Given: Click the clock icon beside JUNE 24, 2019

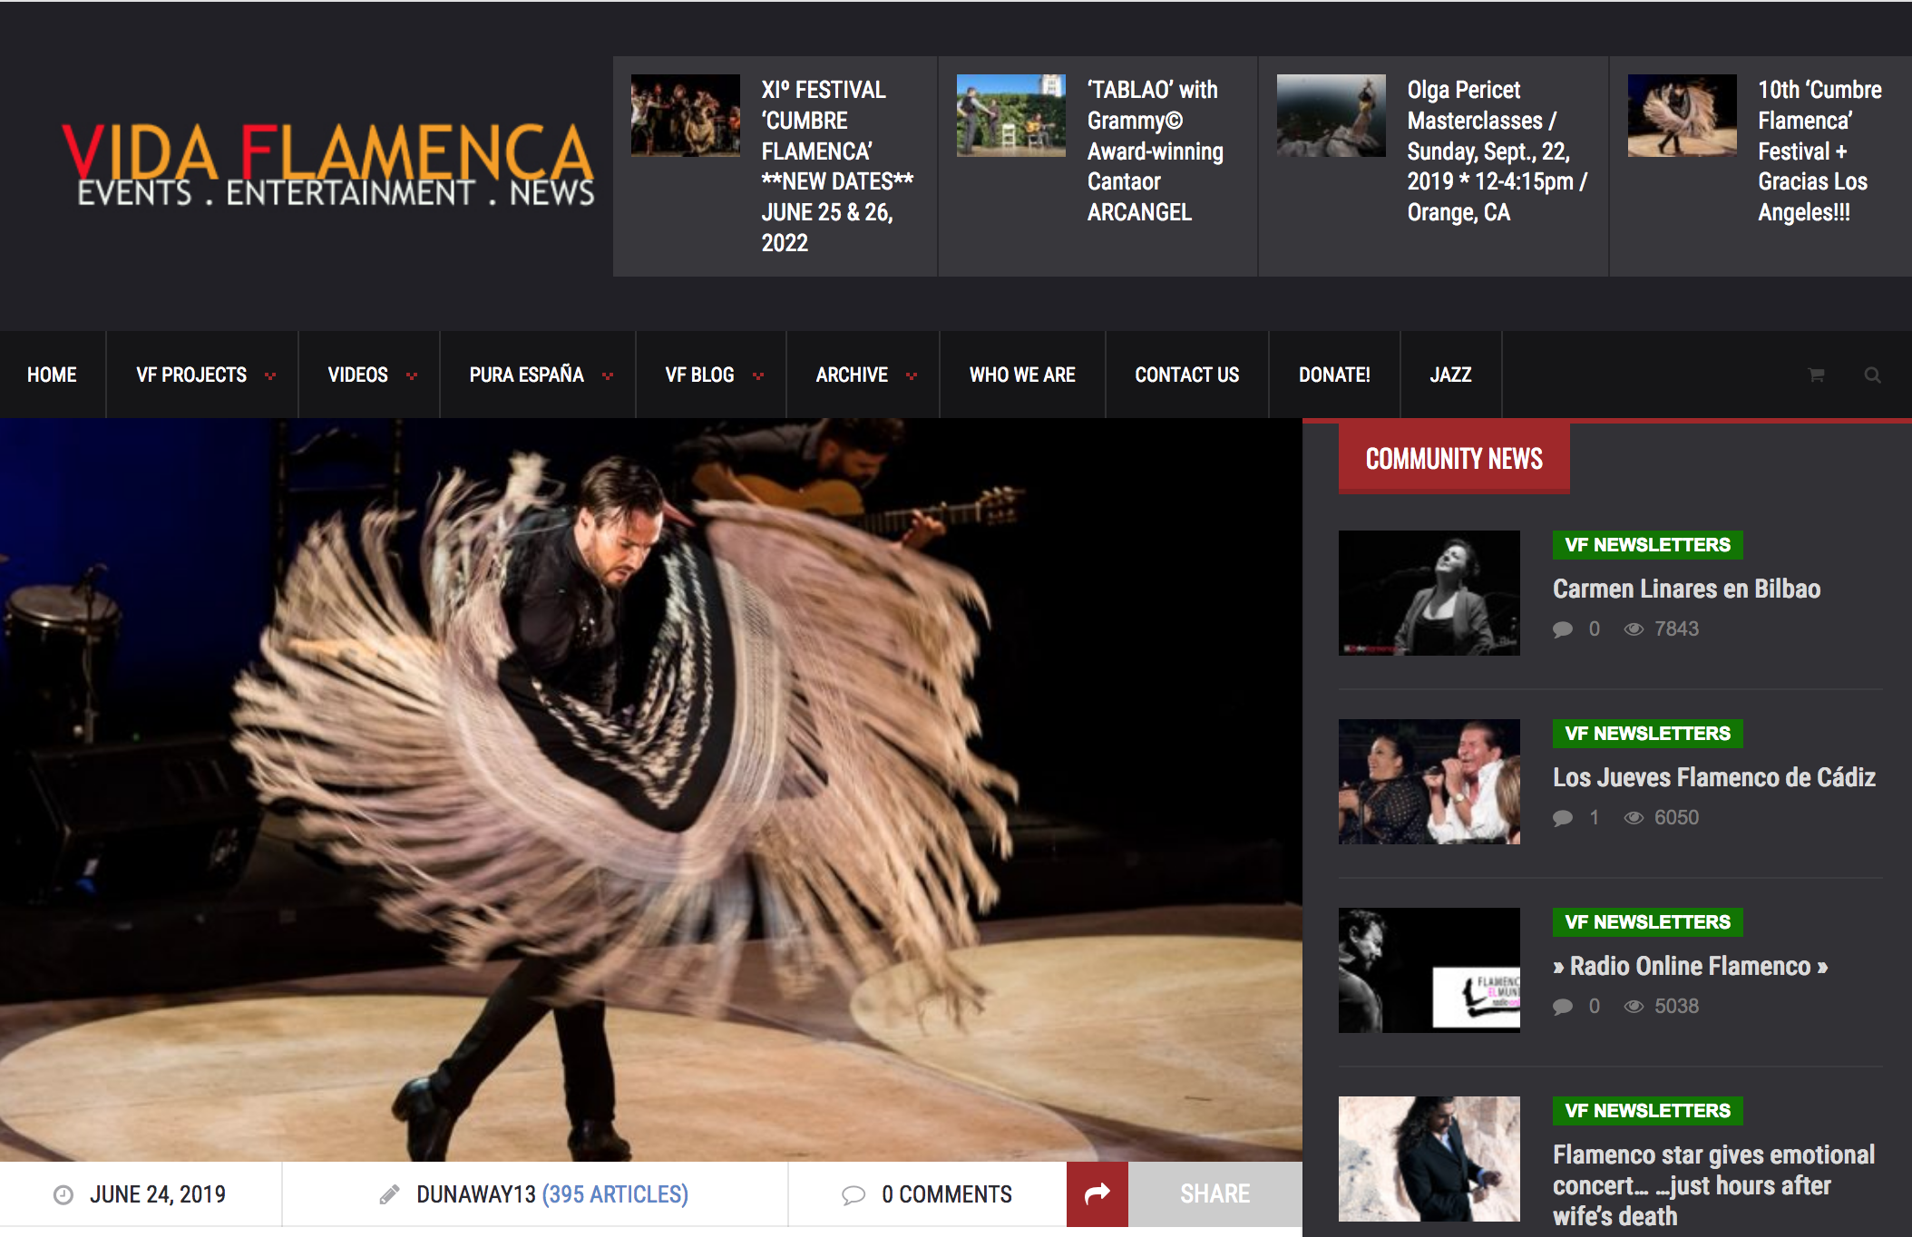Looking at the screenshot, I should click(x=63, y=1194).
